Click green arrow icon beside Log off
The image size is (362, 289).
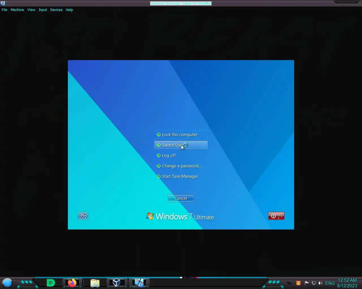pyautogui.click(x=158, y=156)
